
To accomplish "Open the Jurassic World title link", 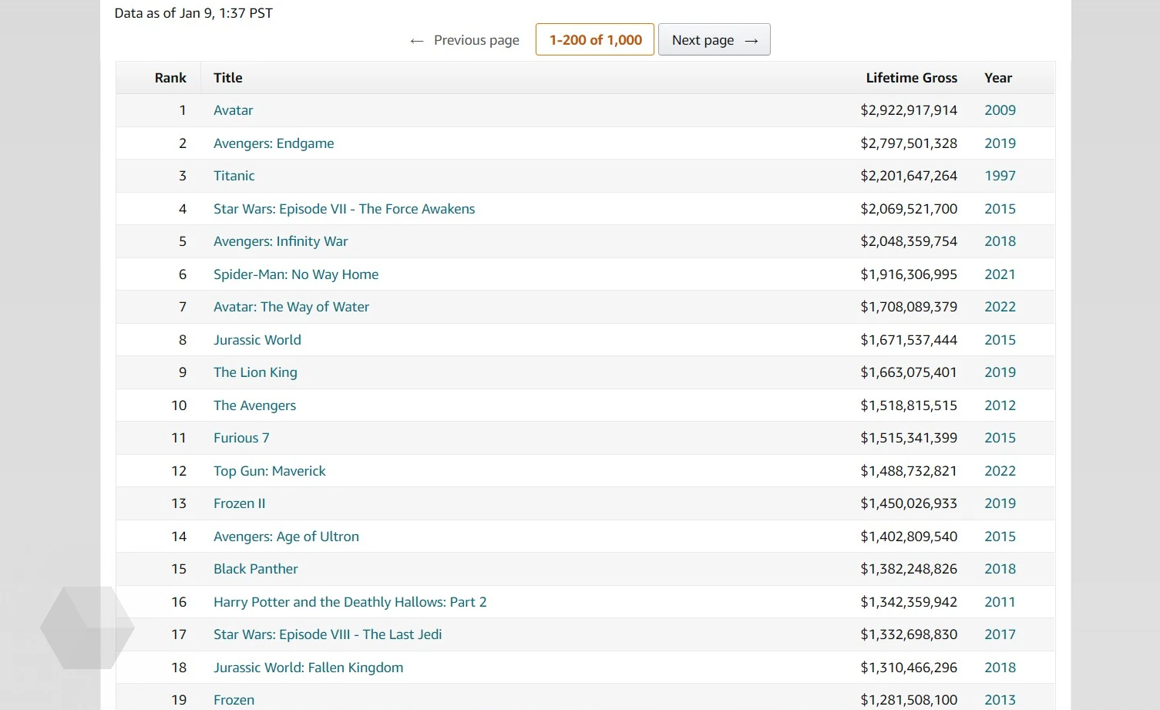I will (x=257, y=340).
